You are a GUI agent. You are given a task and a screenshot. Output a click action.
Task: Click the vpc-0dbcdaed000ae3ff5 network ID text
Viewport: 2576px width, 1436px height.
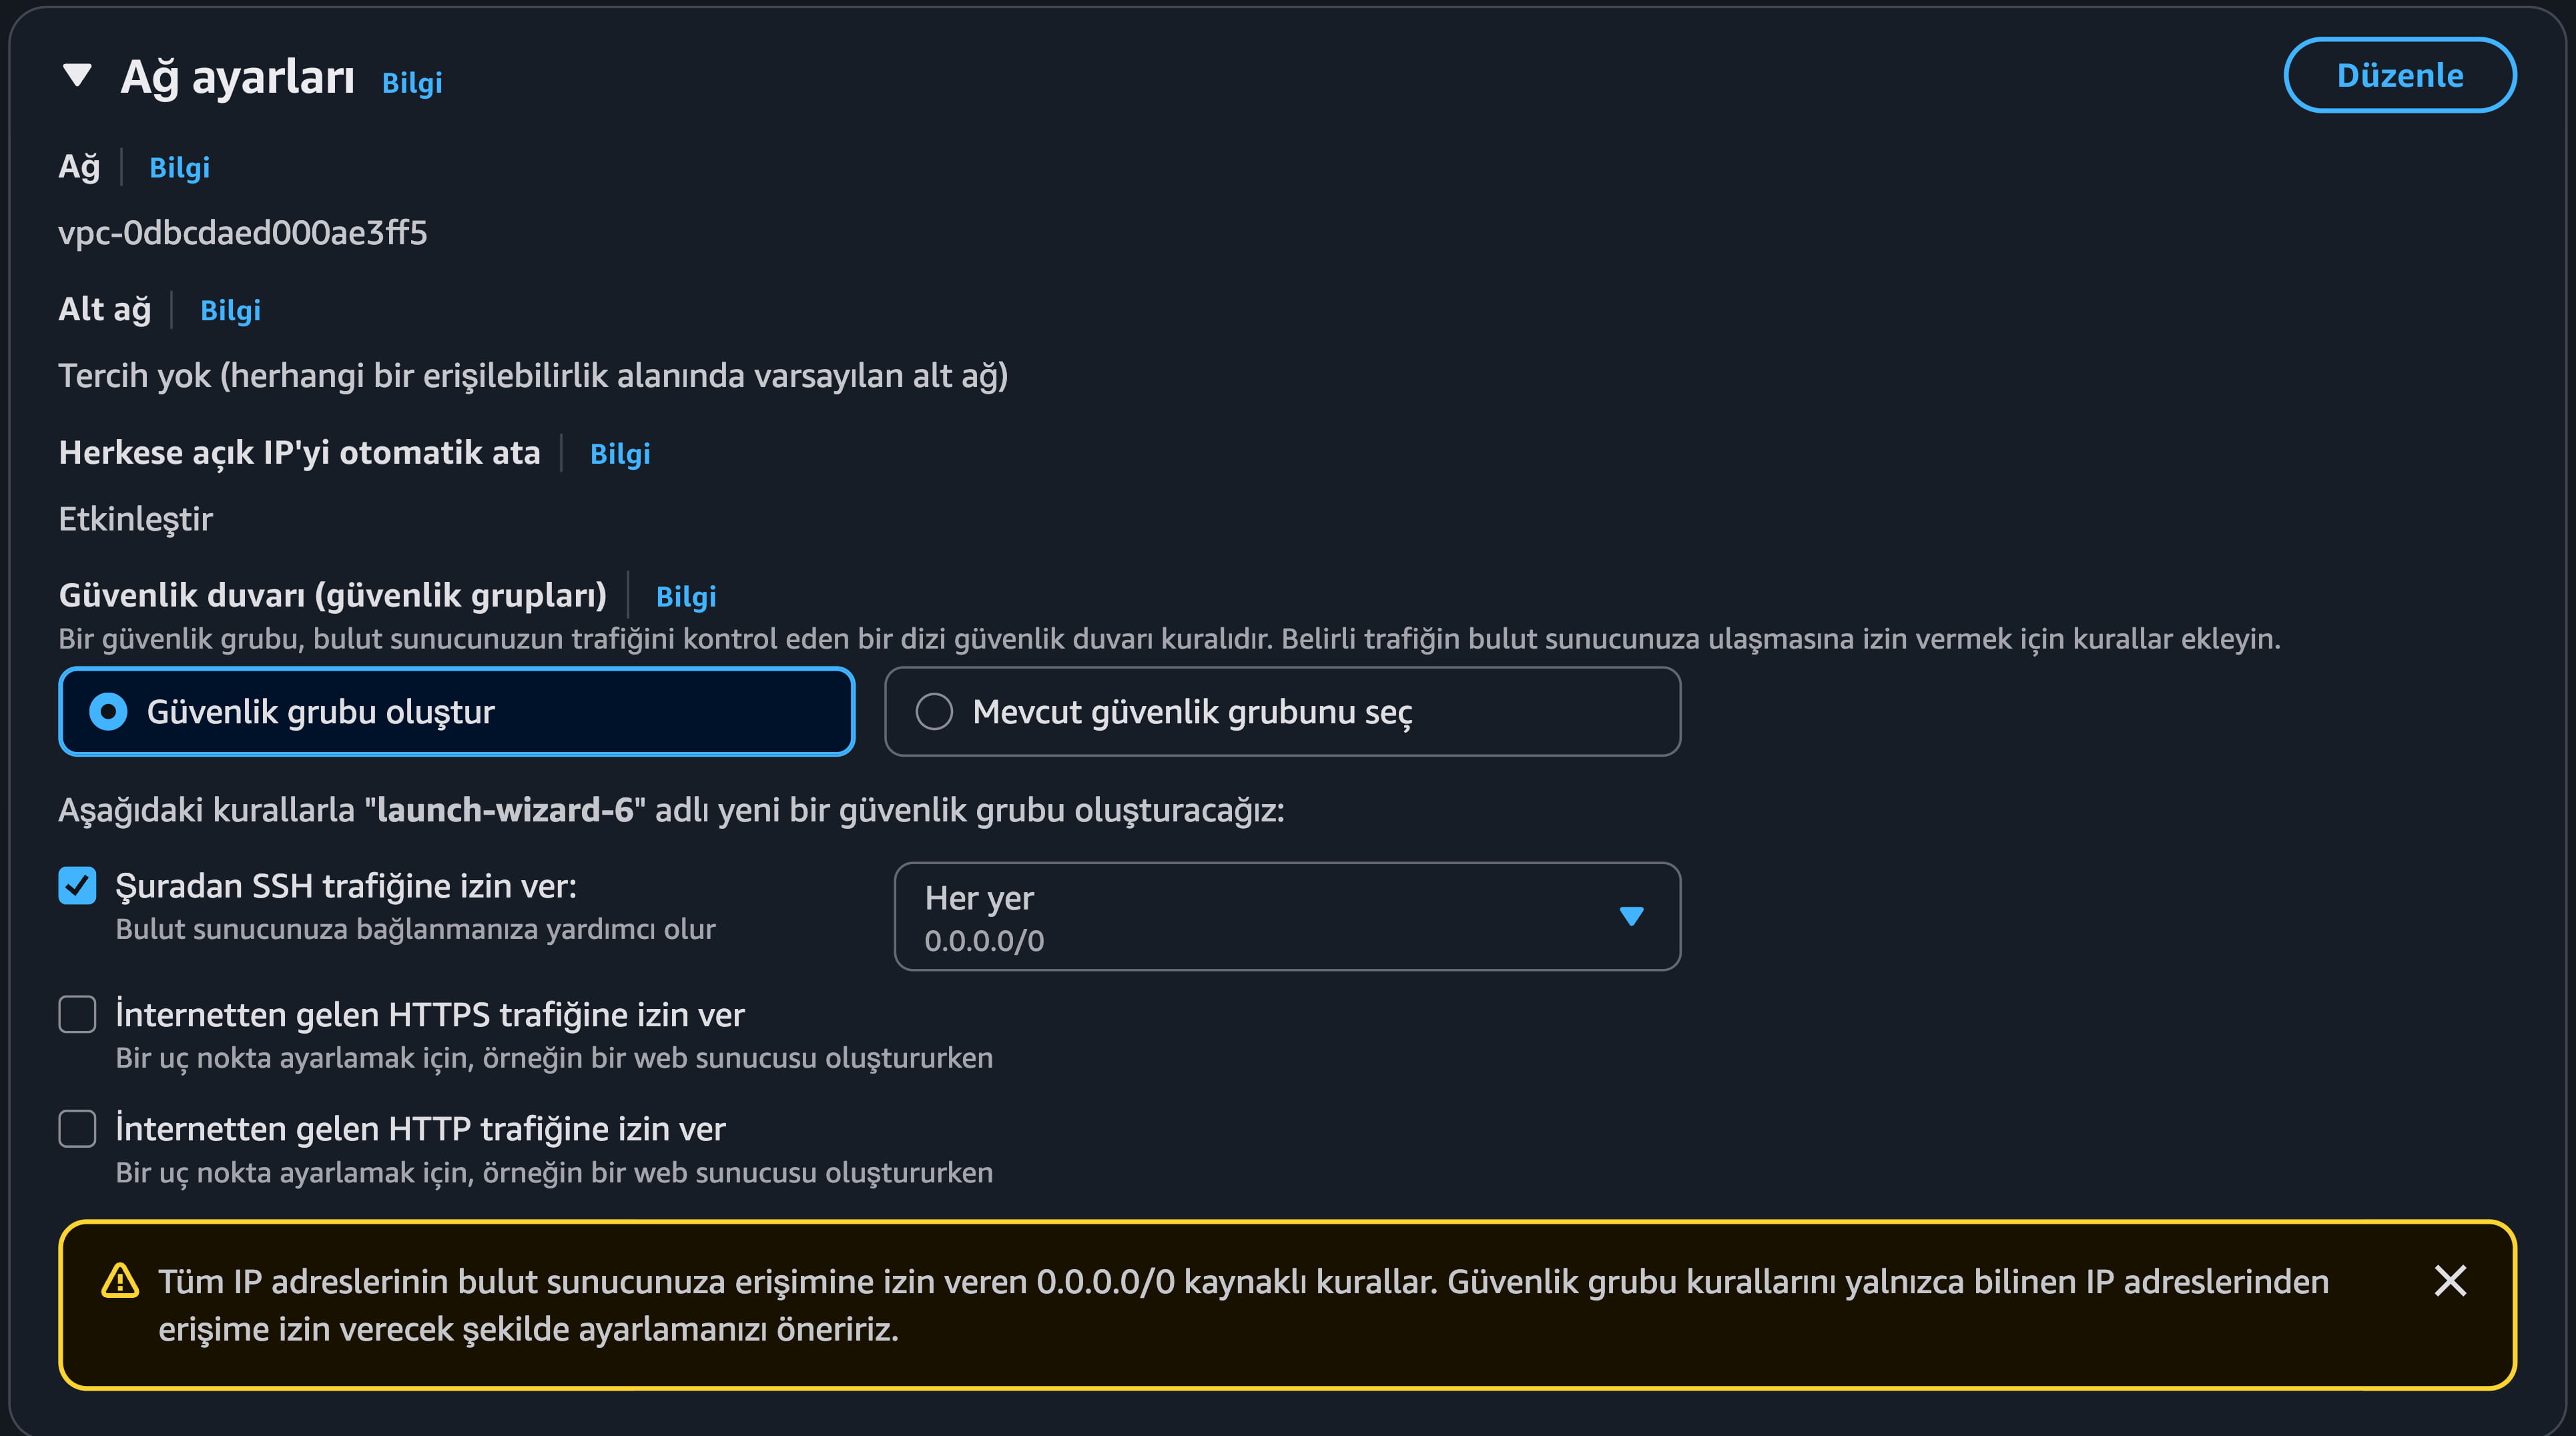243,233
